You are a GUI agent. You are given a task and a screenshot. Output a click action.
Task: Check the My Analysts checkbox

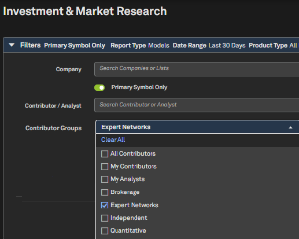click(105, 179)
